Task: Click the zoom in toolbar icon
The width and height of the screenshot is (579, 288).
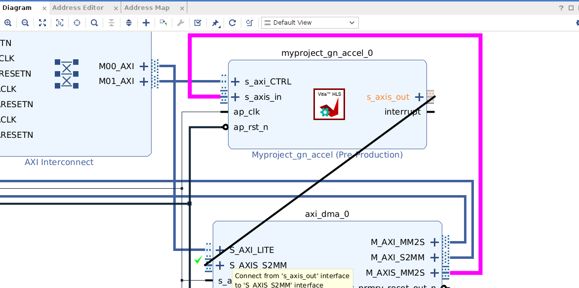Action: point(8,23)
